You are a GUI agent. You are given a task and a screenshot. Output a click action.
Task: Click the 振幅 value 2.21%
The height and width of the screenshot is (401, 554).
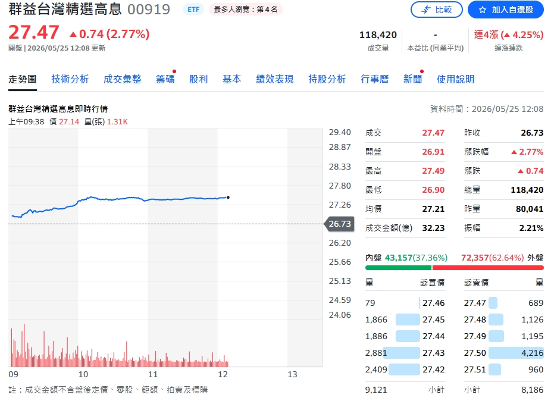pyautogui.click(x=531, y=228)
